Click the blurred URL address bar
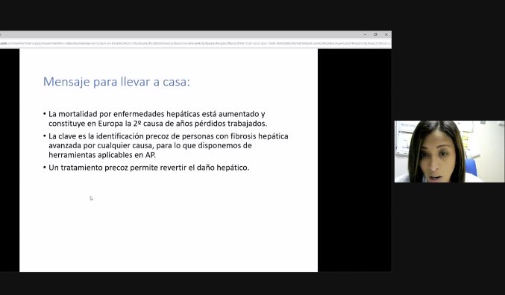This screenshot has height=295, width=505. (x=195, y=43)
